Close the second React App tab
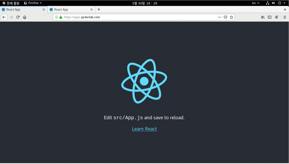 tap(91, 10)
